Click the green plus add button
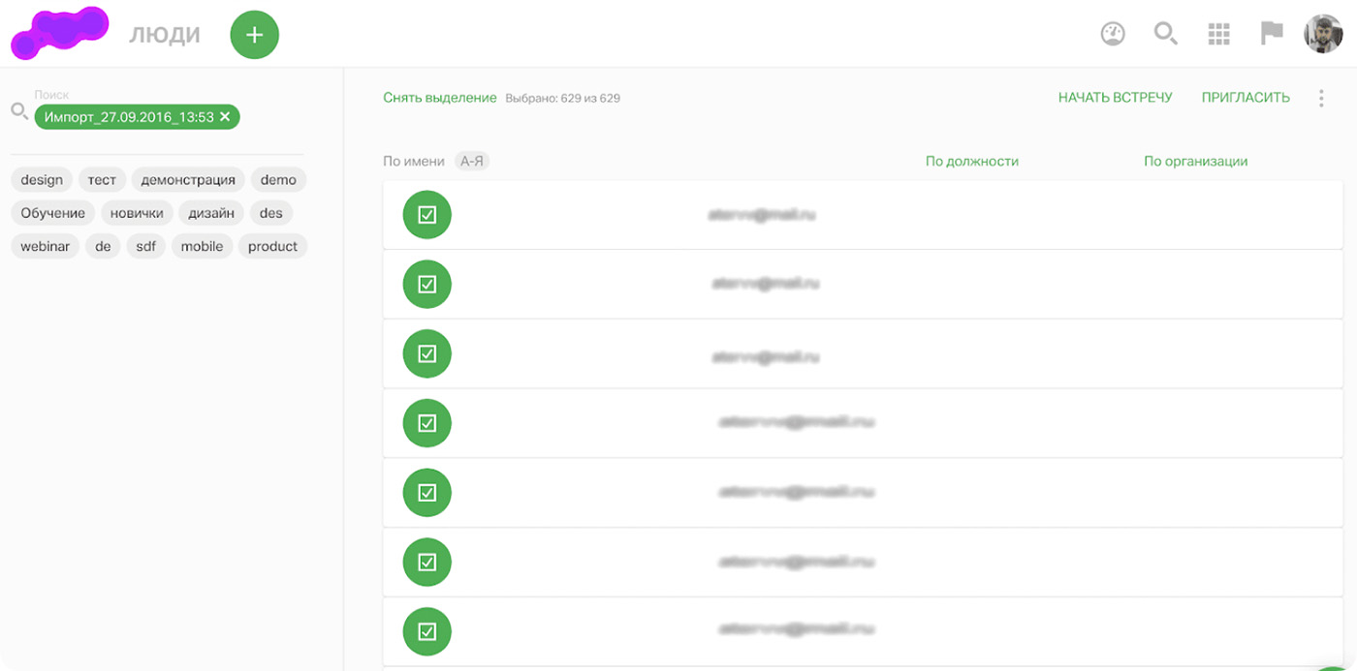The image size is (1357, 671). click(x=254, y=35)
